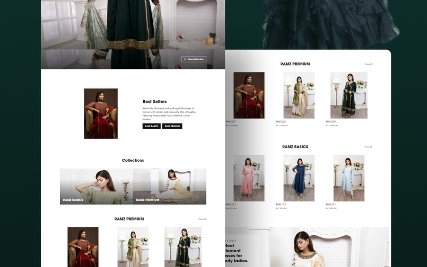This screenshot has width=427, height=267.
Task: Click the Rs.19,990.00 price
Action: tap(232, 126)
